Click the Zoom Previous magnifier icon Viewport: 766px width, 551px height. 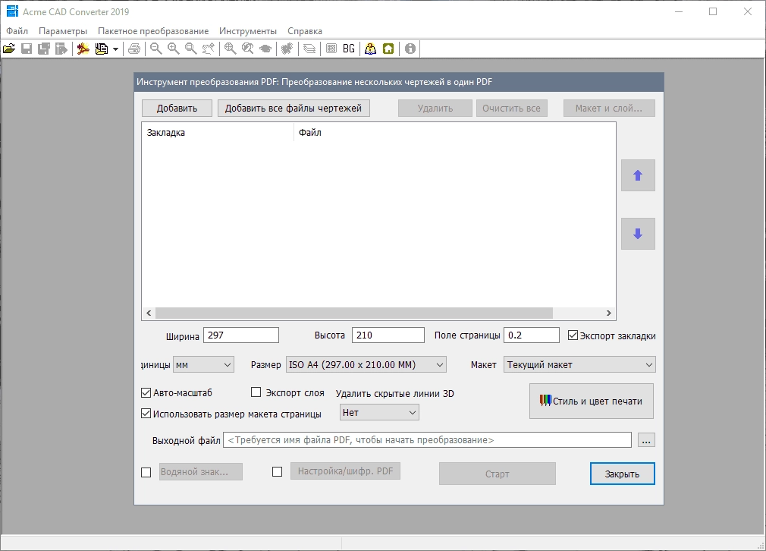pos(248,49)
